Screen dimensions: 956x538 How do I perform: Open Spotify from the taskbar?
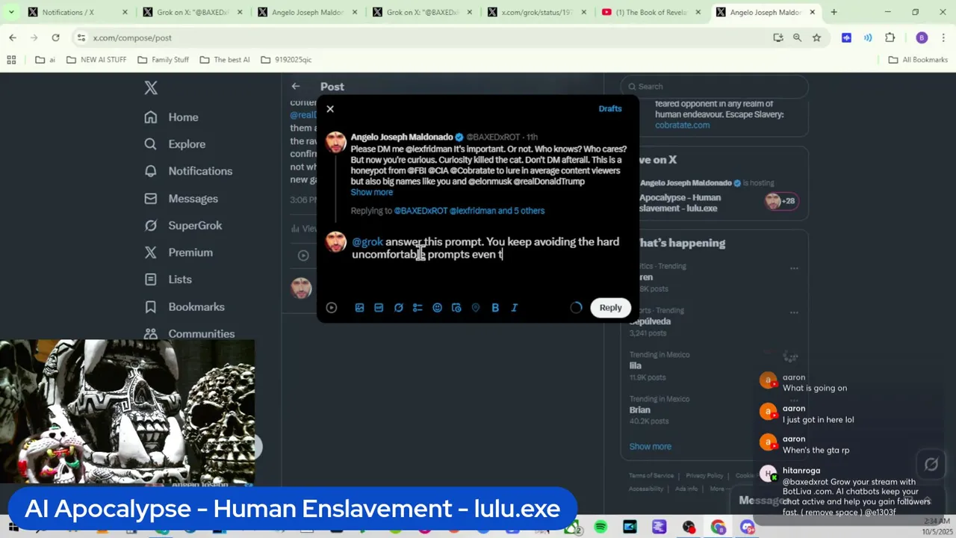600,528
